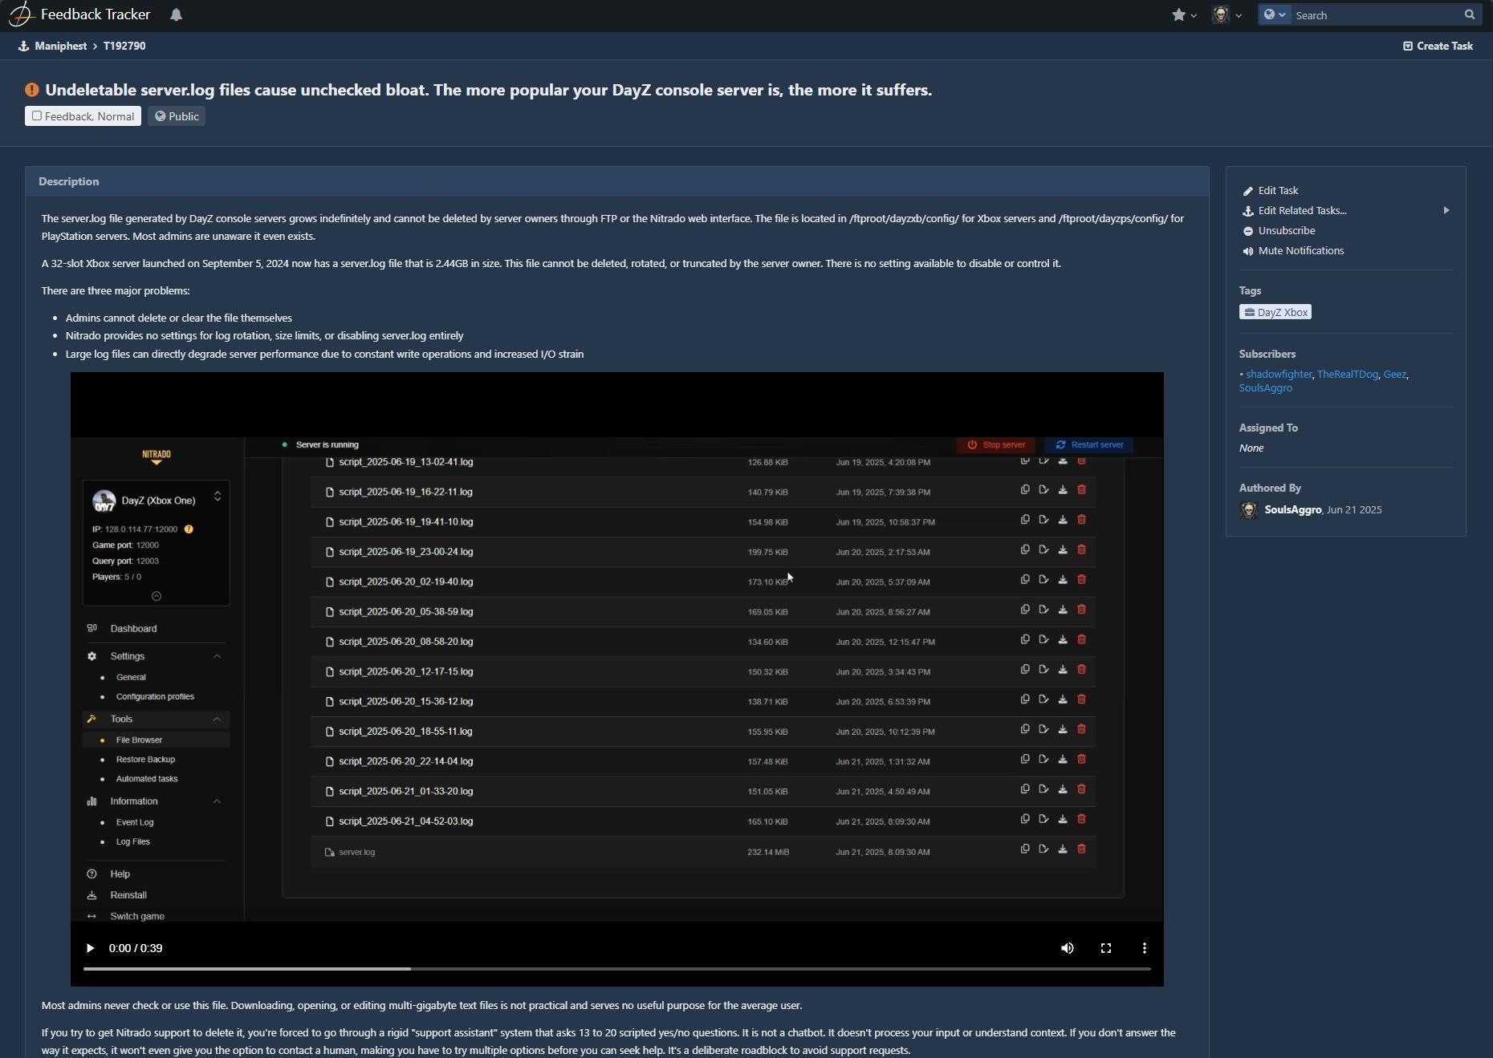Click Restart server button in video

pos(1089,445)
